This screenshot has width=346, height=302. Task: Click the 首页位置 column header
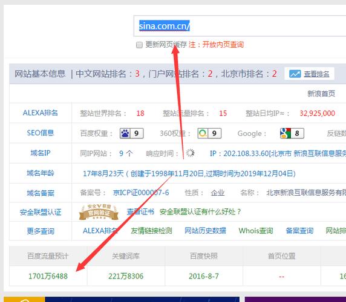click(281, 256)
